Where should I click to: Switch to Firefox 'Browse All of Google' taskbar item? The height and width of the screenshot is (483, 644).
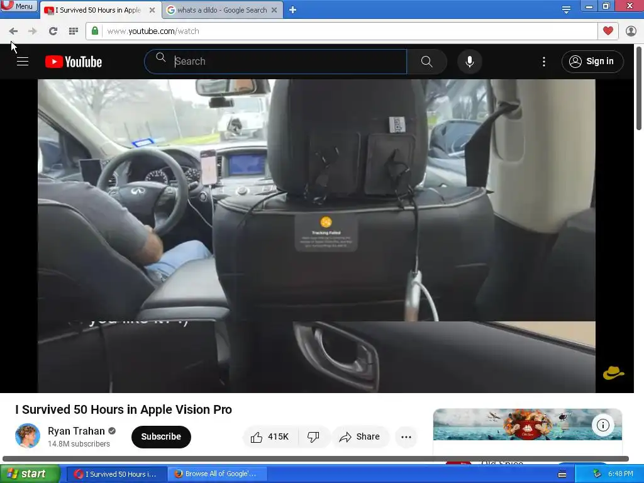pyautogui.click(x=218, y=474)
